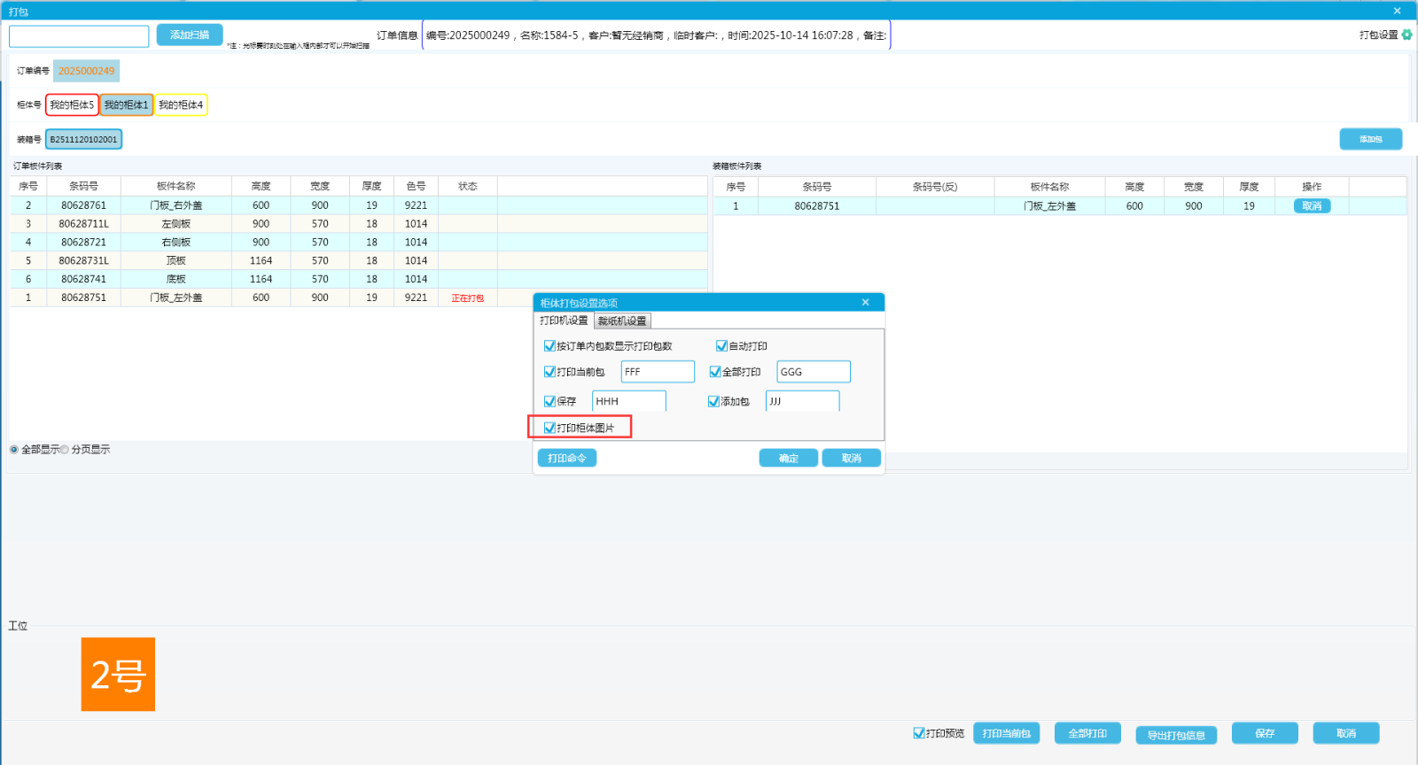The image size is (1418, 765).
Task: Select cabinet tag 我的柜体5
Action: click(72, 105)
